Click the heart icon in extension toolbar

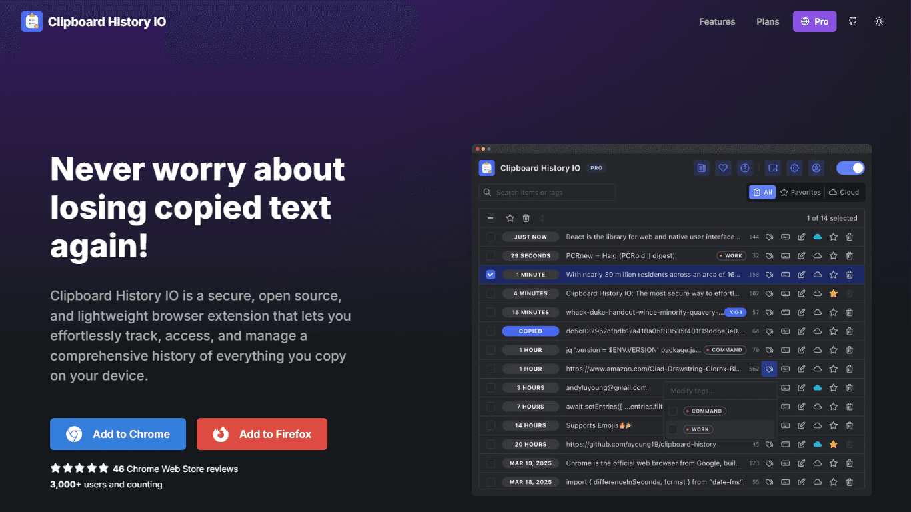tap(723, 168)
